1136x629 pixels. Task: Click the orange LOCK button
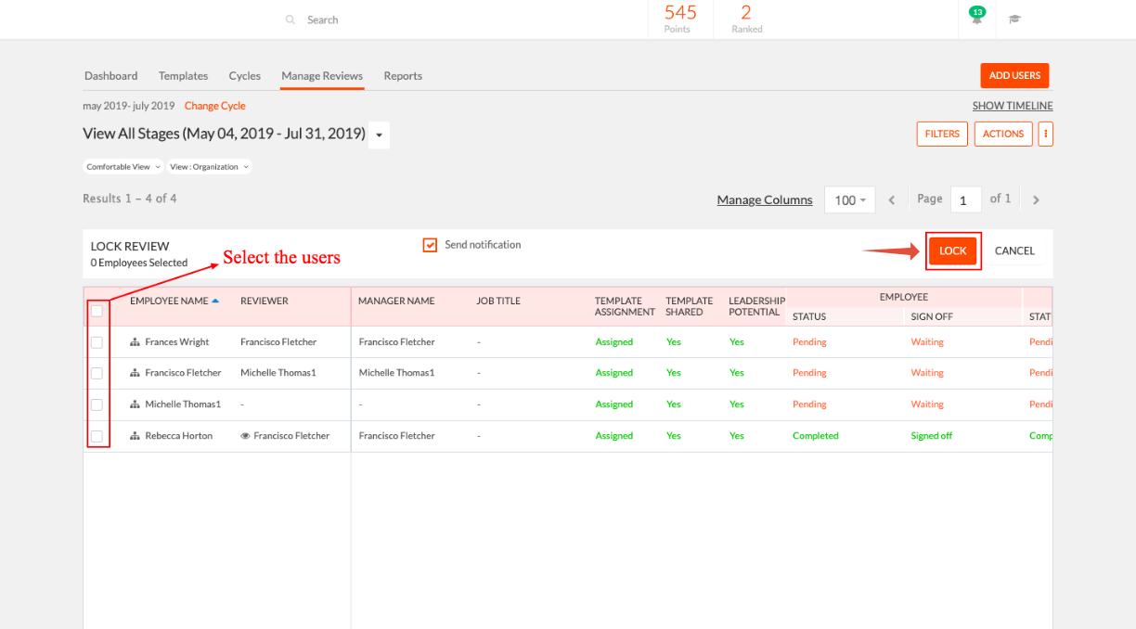(953, 250)
